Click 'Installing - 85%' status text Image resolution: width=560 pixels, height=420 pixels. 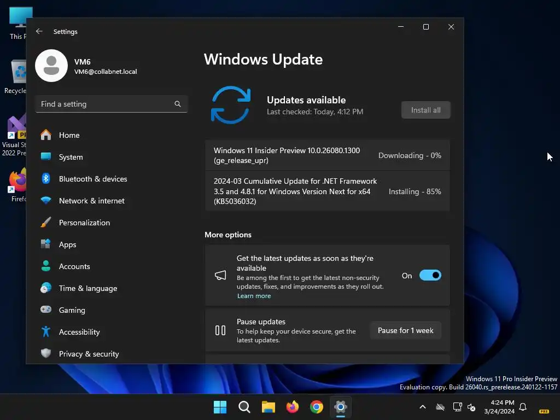[415, 191]
